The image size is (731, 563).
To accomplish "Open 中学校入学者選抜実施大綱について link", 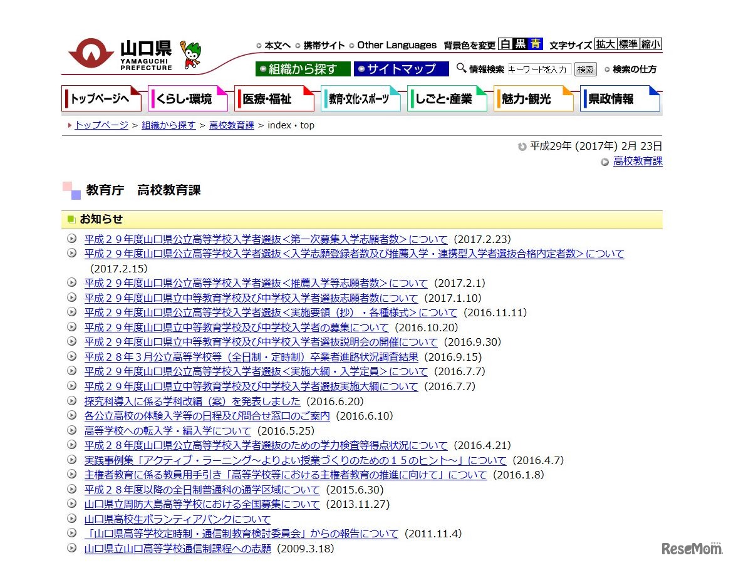I will (x=251, y=386).
